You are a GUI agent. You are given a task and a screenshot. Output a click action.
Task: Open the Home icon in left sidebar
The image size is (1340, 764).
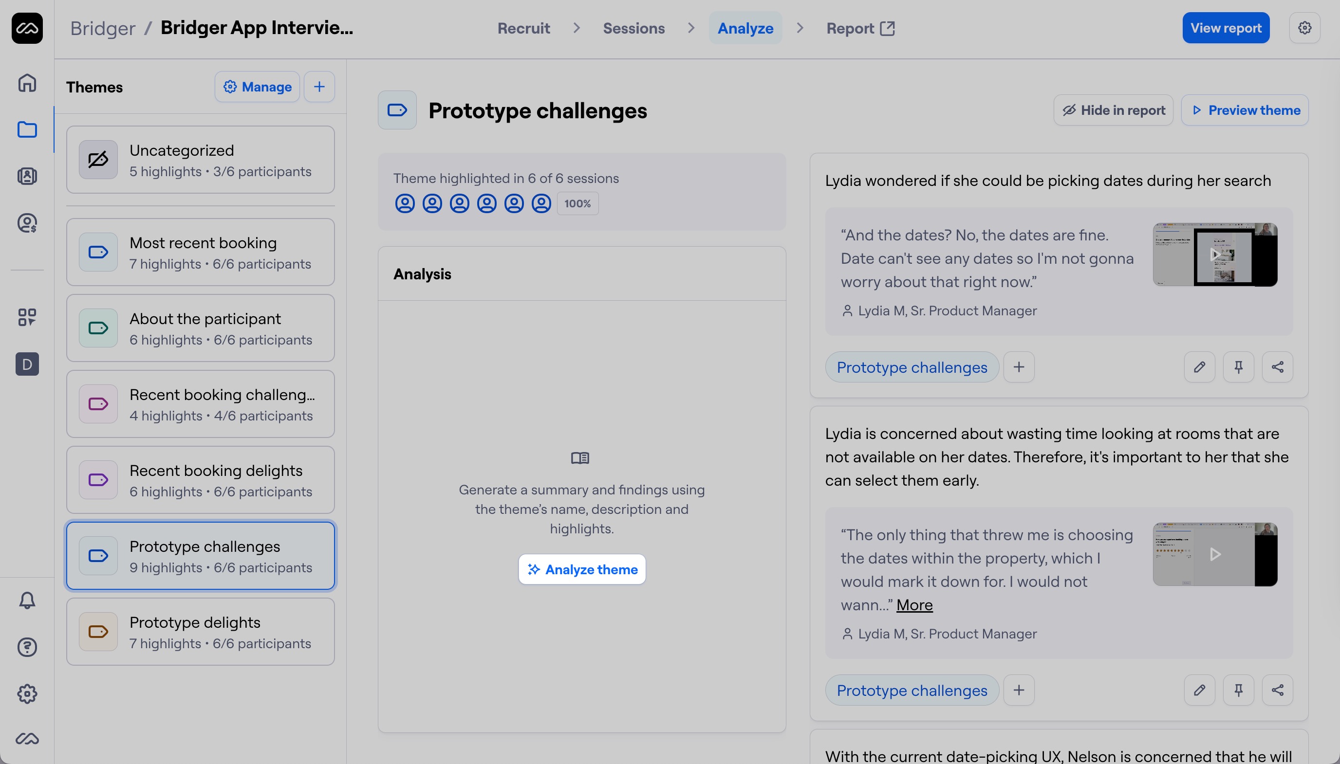pyautogui.click(x=27, y=83)
